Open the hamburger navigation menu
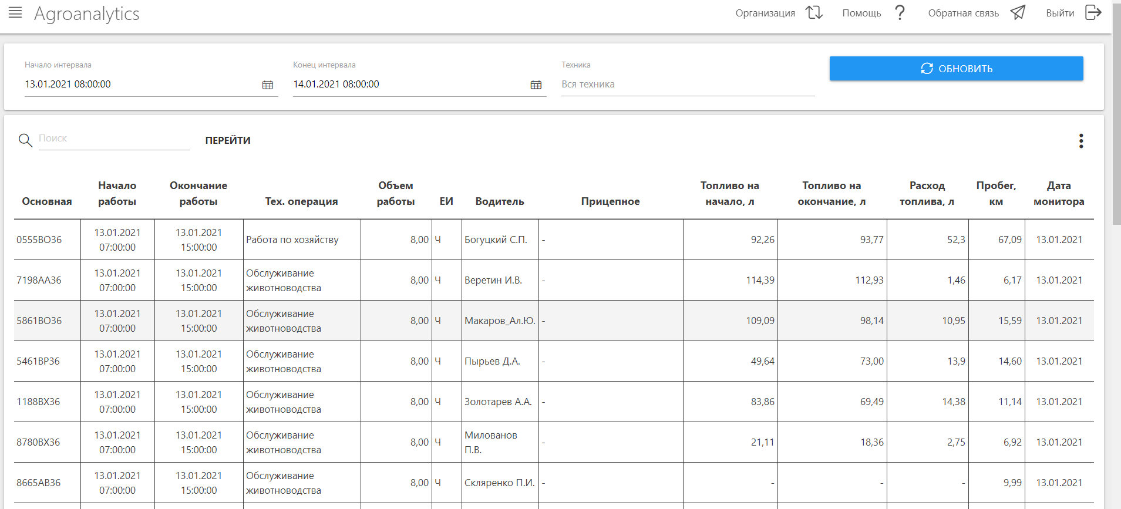The width and height of the screenshot is (1121, 509). click(x=15, y=13)
